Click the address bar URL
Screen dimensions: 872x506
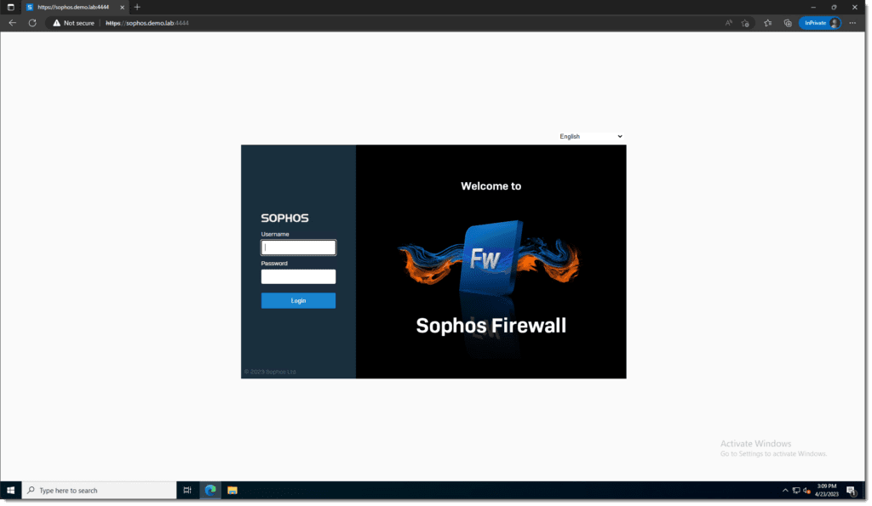click(147, 23)
